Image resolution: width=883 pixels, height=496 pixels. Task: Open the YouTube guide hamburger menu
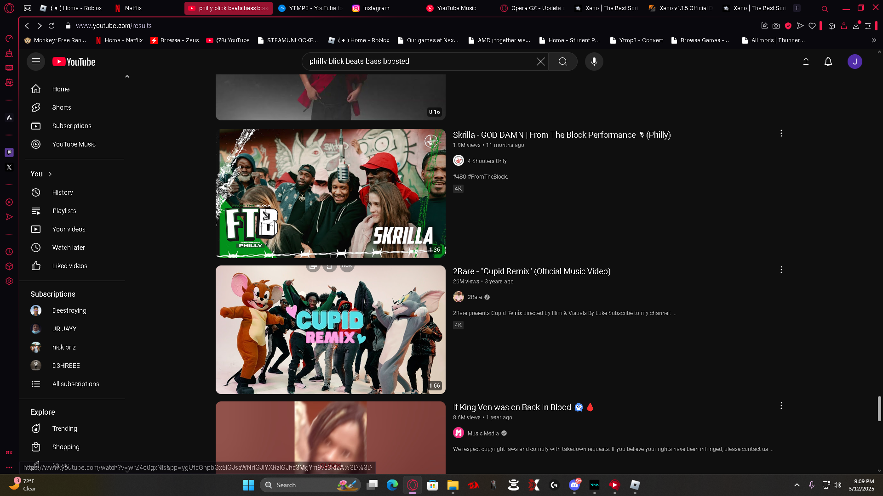[x=36, y=62]
